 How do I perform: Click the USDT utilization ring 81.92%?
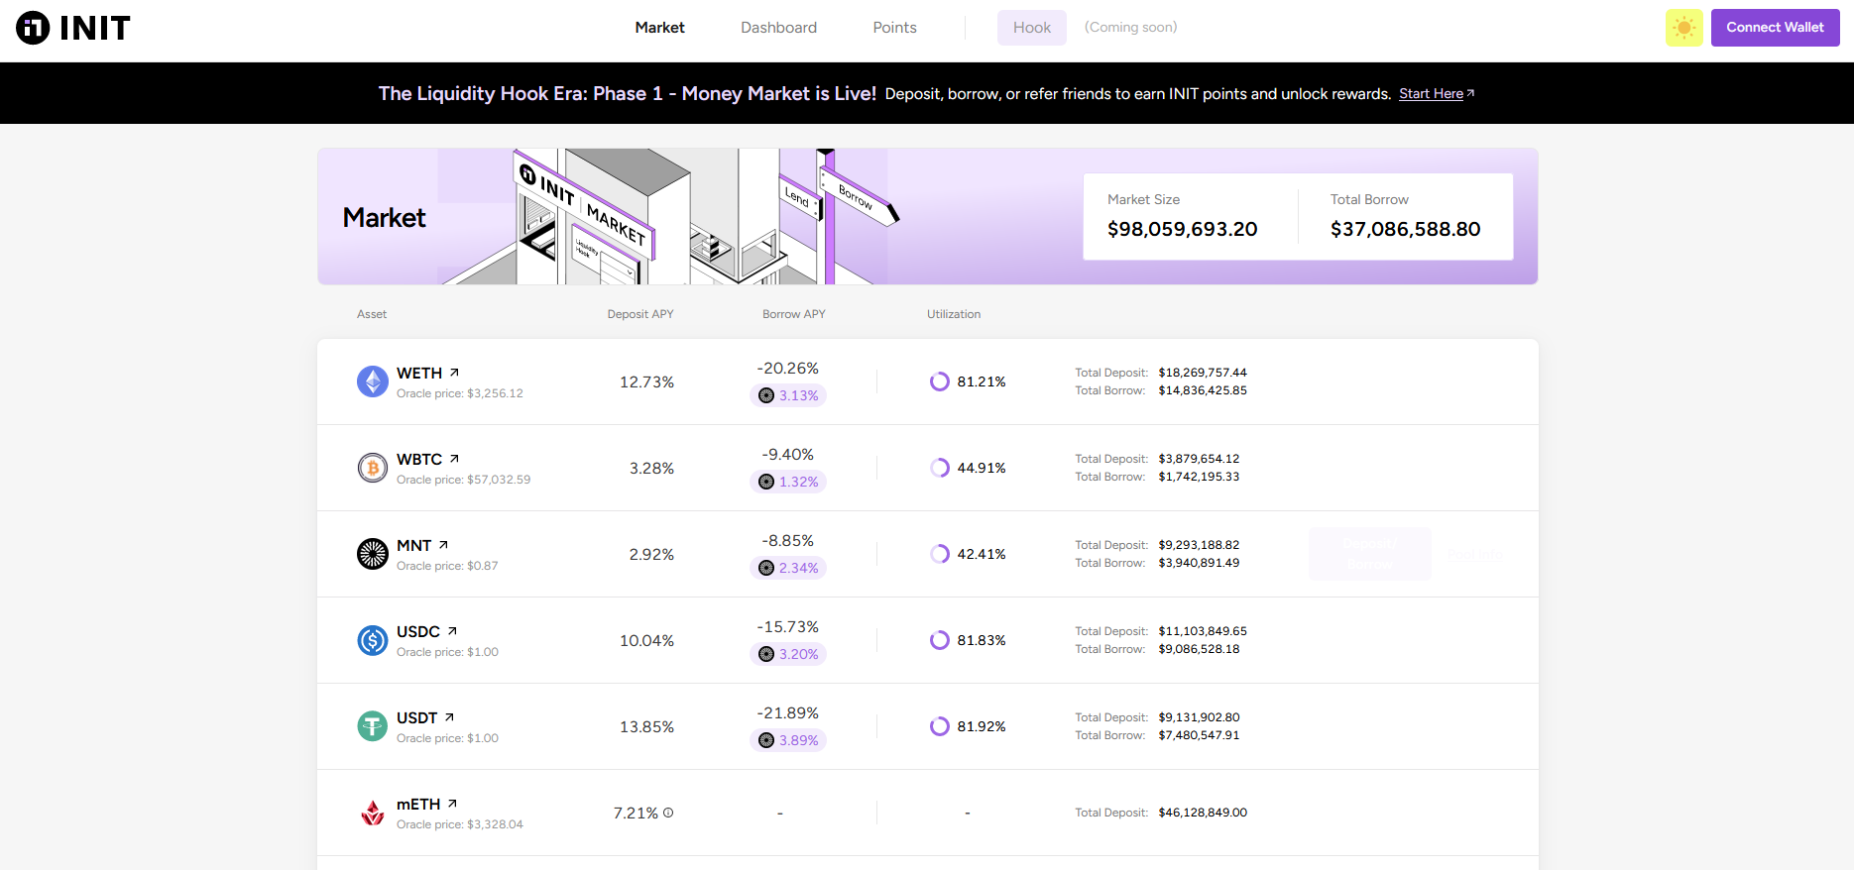coord(940,726)
